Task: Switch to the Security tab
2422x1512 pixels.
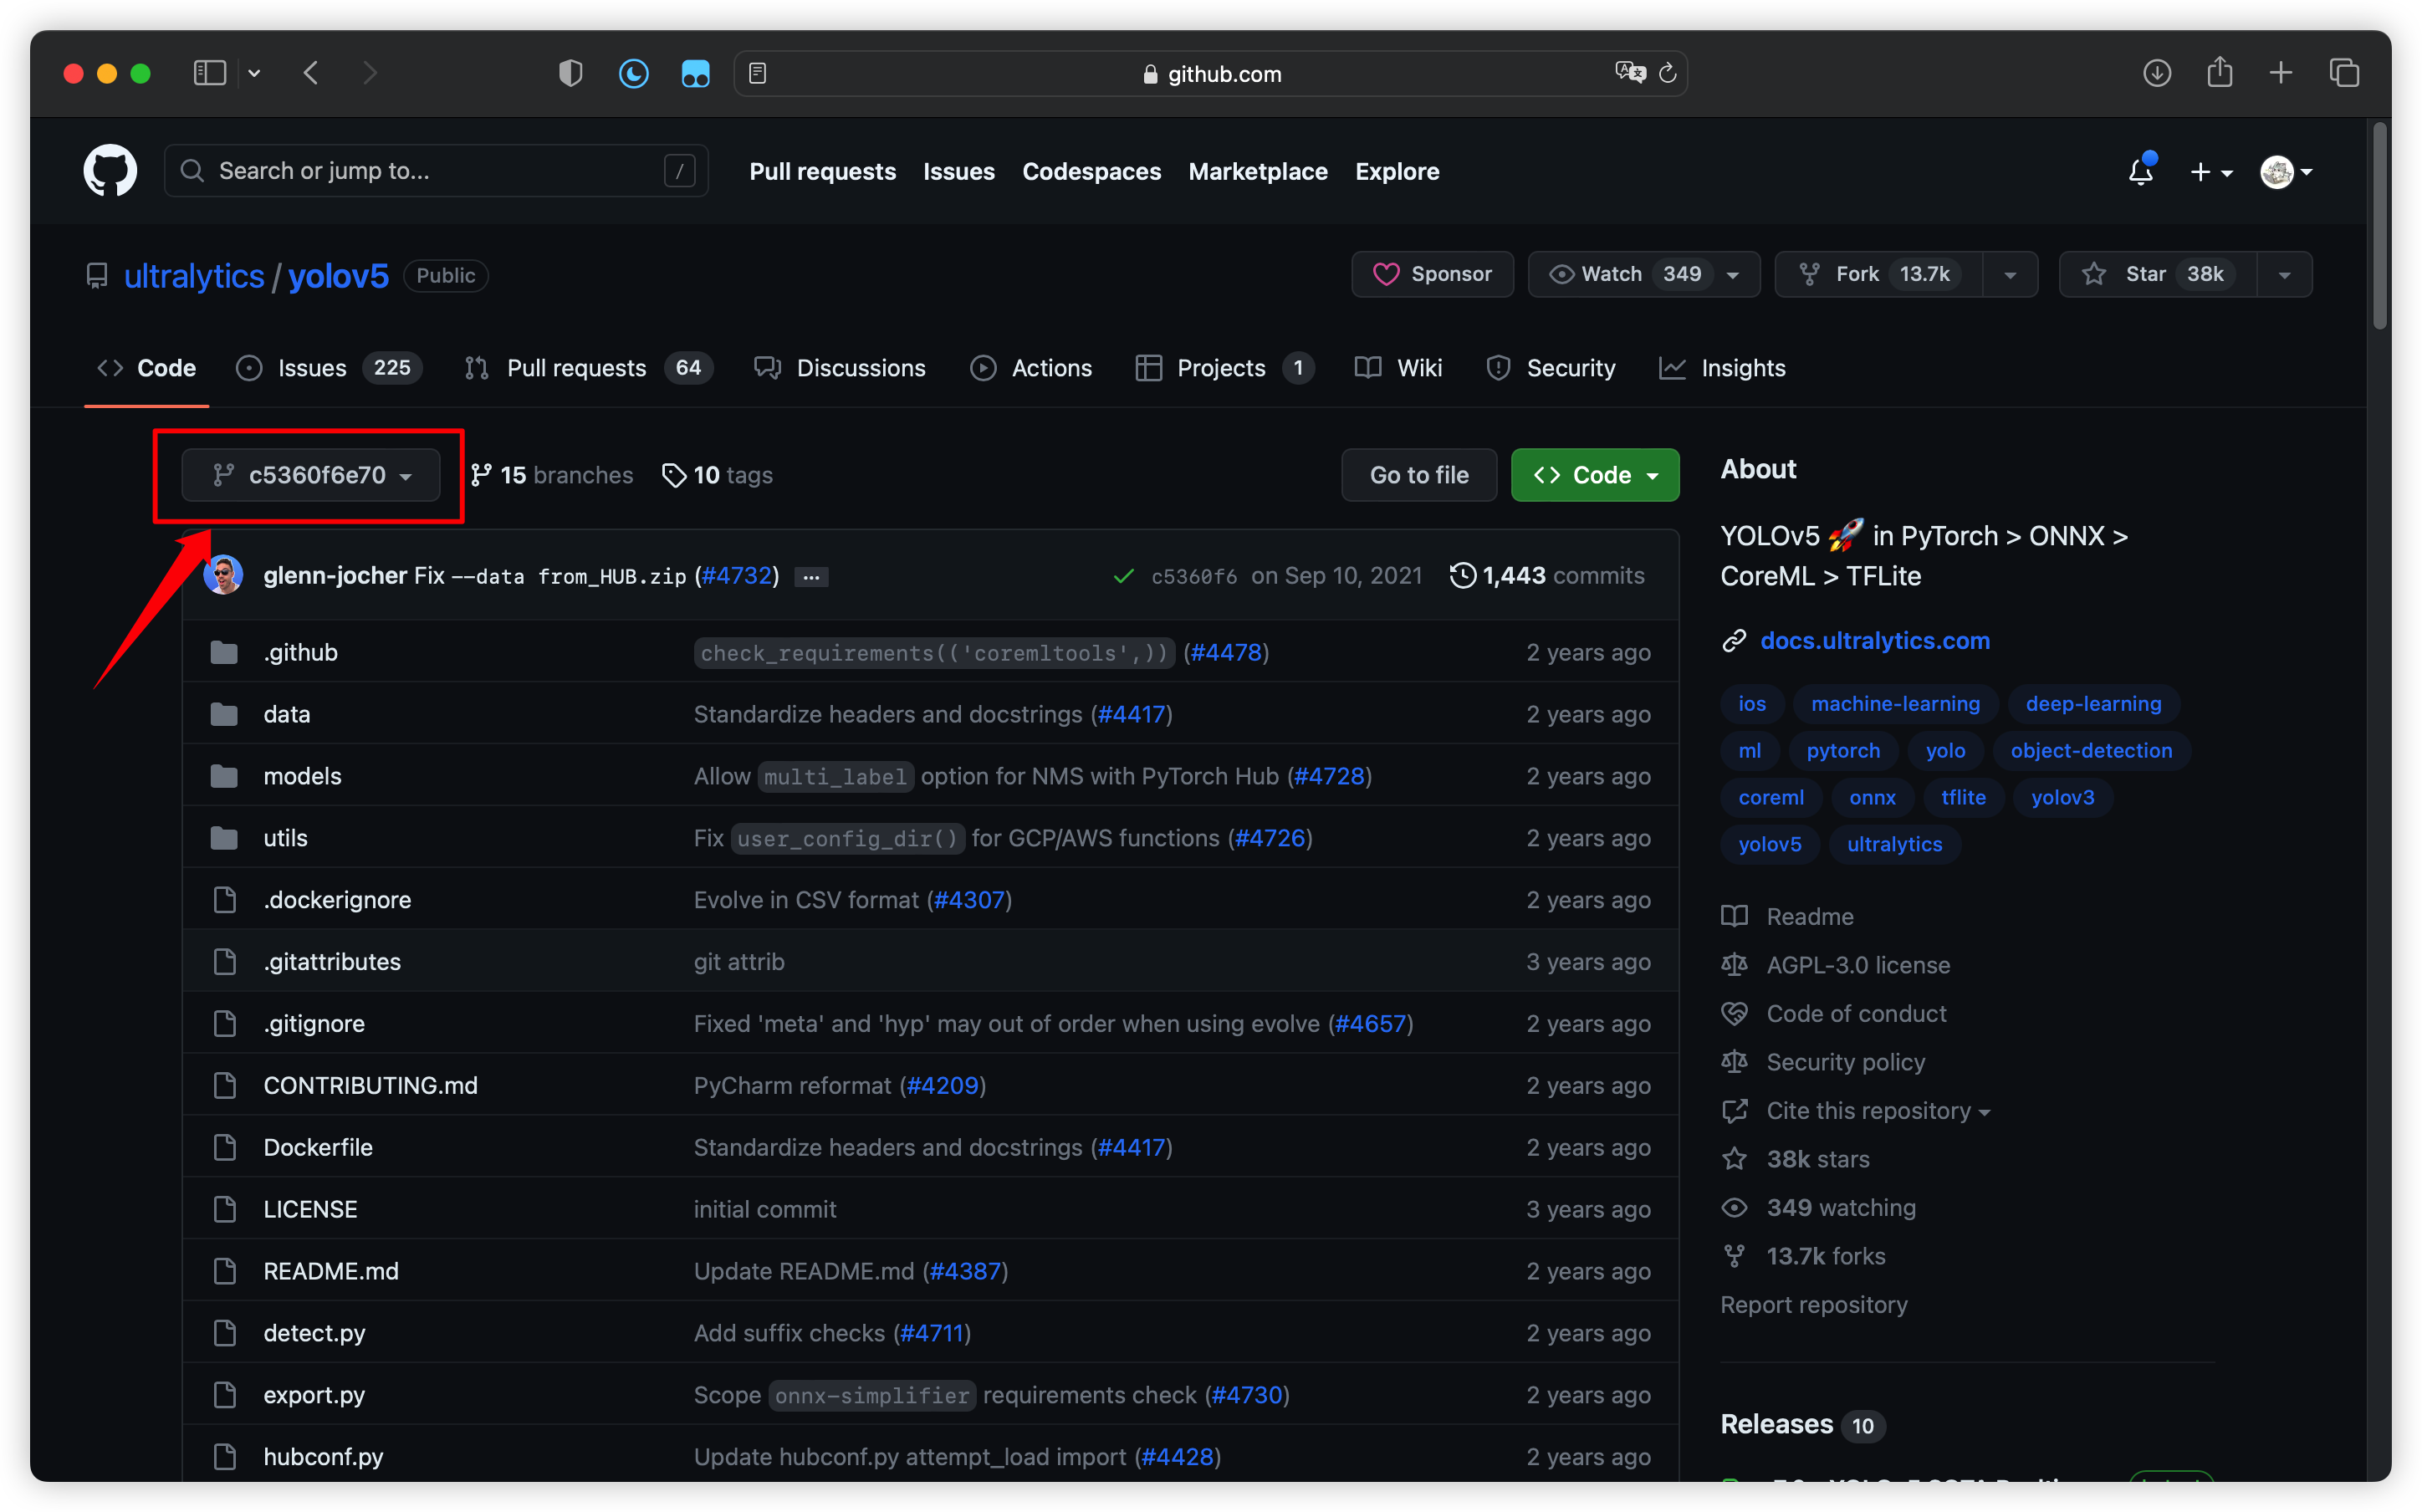Action: coord(1551,368)
